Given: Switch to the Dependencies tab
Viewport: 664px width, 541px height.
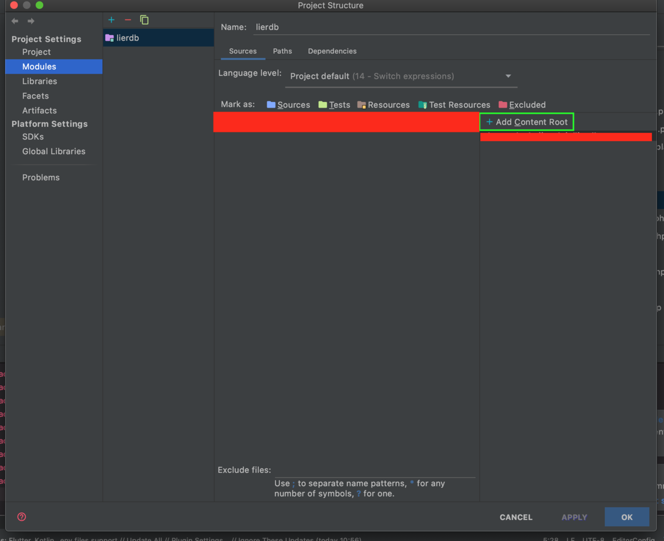Looking at the screenshot, I should pos(332,51).
